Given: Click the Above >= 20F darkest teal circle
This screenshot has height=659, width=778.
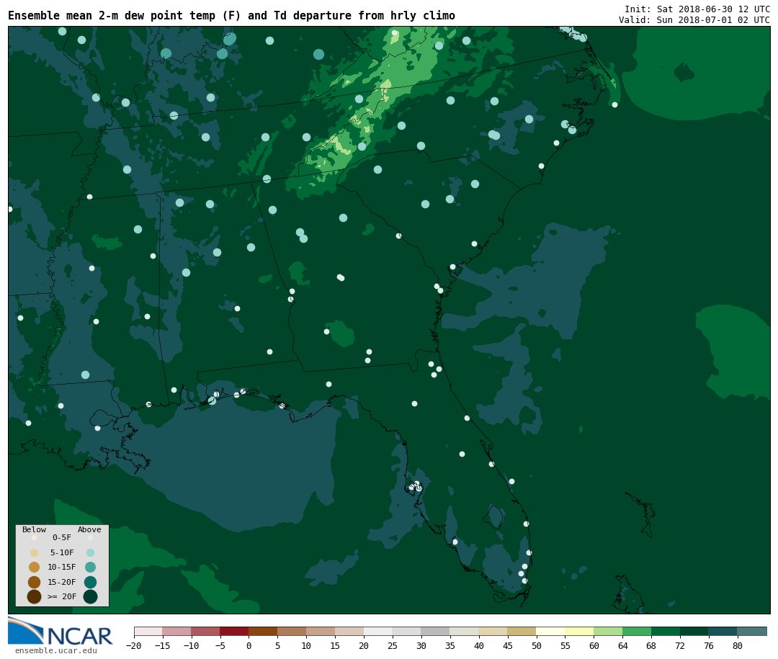Looking at the screenshot, I should click(90, 596).
